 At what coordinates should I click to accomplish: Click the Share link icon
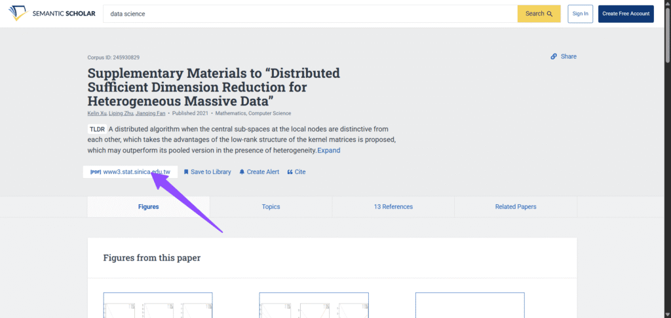pyautogui.click(x=554, y=57)
